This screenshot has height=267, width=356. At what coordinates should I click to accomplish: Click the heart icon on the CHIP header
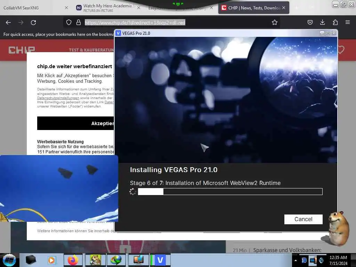341,49
